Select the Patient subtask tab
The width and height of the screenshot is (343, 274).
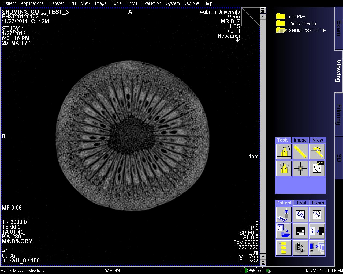pyautogui.click(x=284, y=203)
